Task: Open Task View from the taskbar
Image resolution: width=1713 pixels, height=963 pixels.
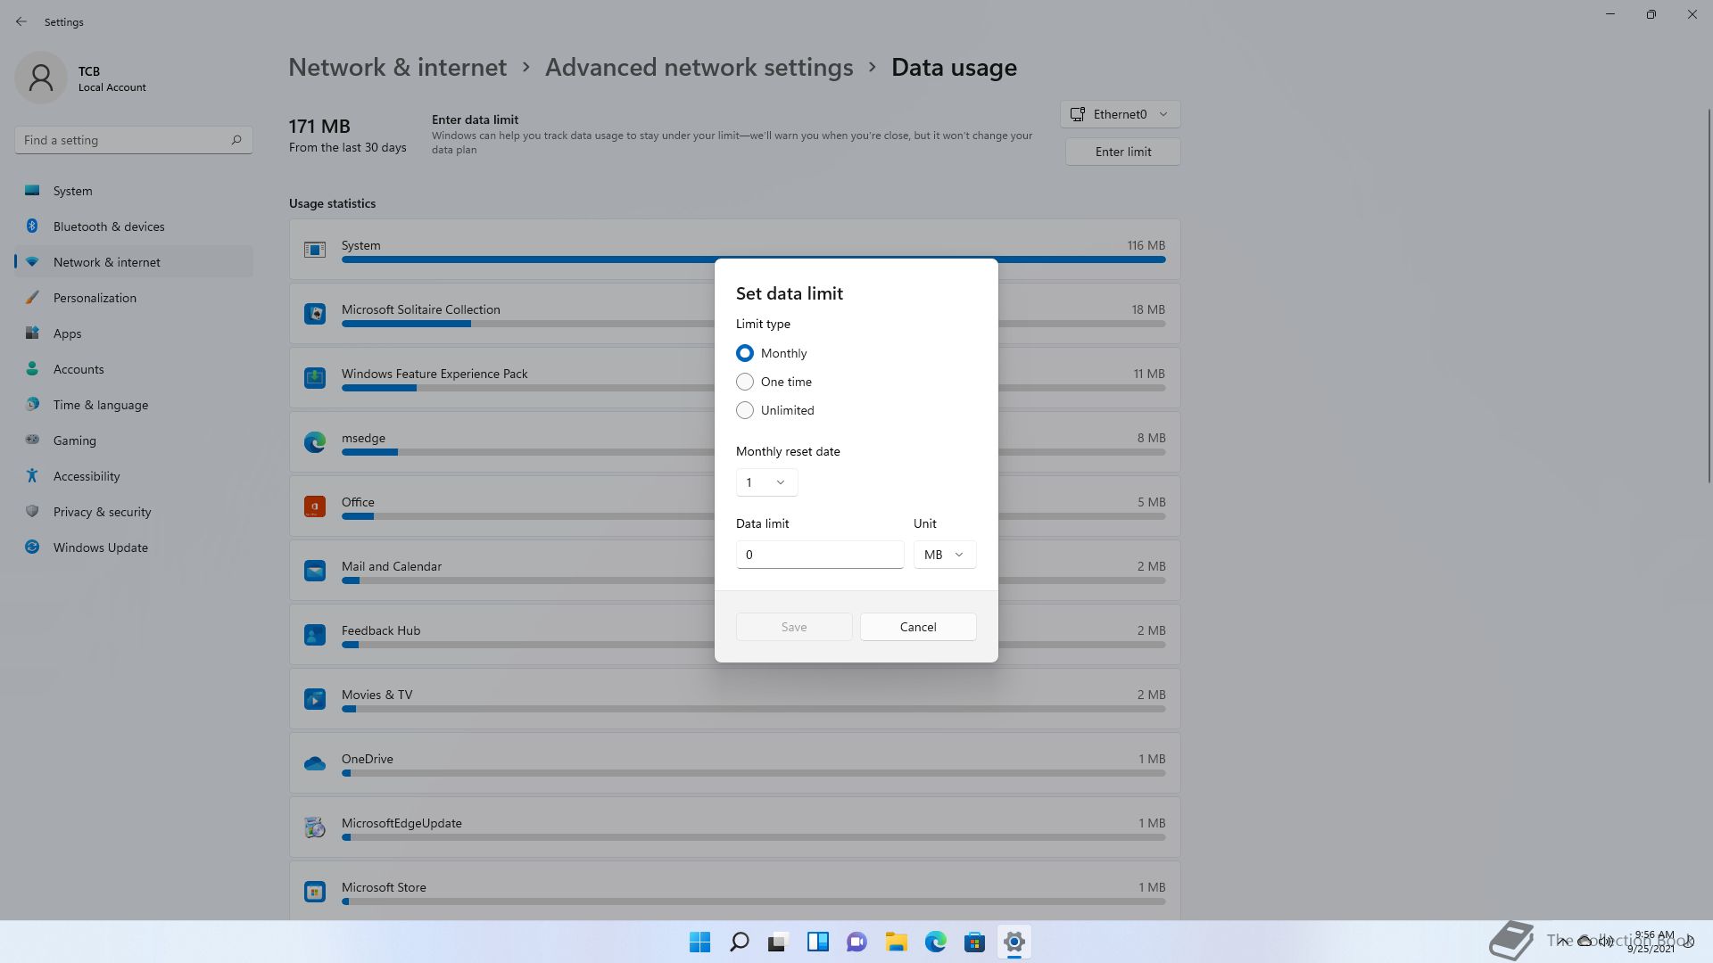Action: click(x=779, y=942)
